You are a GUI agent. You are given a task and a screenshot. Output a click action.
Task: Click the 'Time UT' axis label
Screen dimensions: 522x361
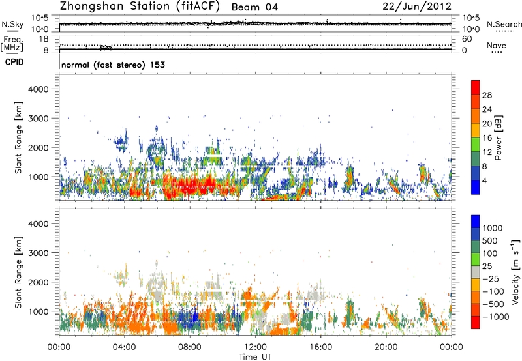coord(255,357)
